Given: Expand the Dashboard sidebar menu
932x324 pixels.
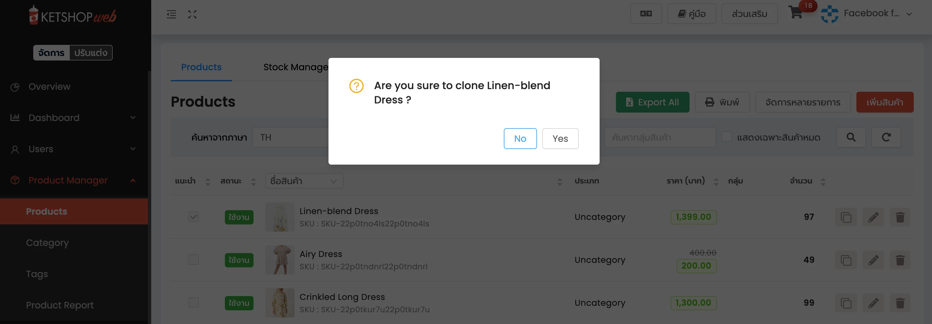Looking at the screenshot, I should [74, 118].
